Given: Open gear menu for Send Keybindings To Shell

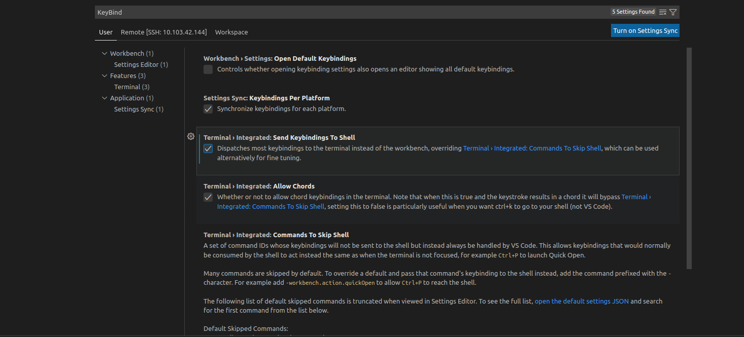Looking at the screenshot, I should (x=191, y=136).
